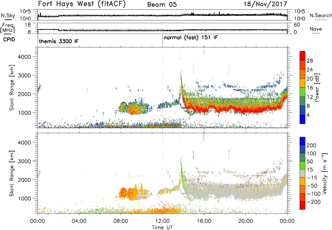Click the '18' frequency axis tick
Screen dimensions: 332x230
click(28, 25)
